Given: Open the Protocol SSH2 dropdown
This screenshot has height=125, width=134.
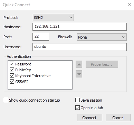Looking at the screenshot, I should click(53, 18).
